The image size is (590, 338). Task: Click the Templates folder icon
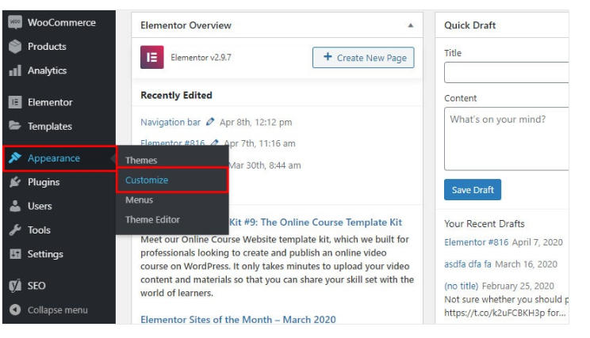(x=15, y=125)
